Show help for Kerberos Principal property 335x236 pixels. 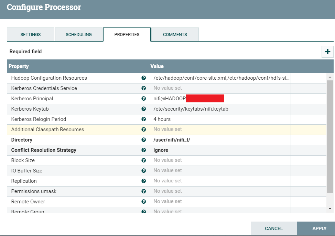click(144, 99)
